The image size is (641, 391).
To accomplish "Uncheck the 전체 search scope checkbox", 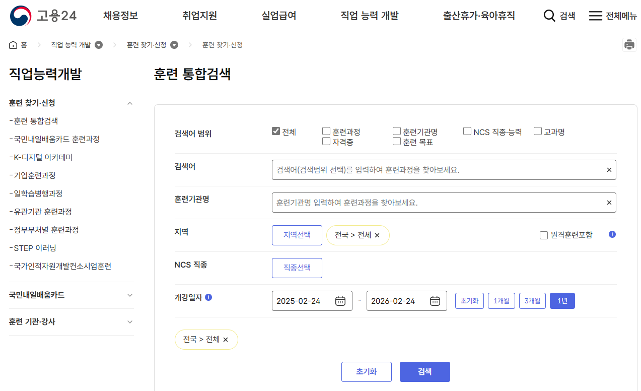I will (276, 132).
